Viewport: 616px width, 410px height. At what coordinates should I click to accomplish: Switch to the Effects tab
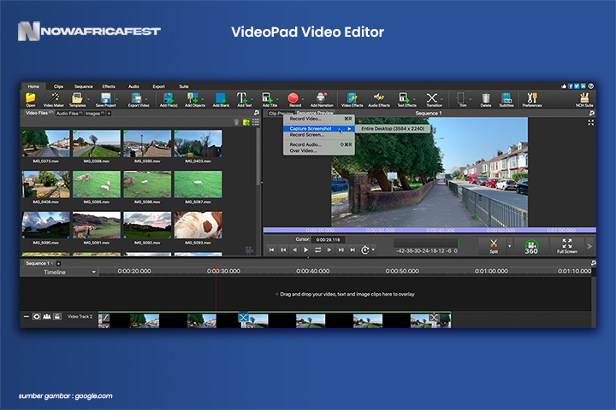[x=109, y=86]
